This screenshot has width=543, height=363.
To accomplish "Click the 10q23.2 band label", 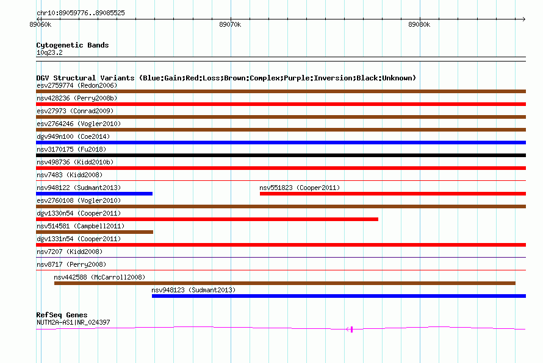I will pyautogui.click(x=49, y=52).
